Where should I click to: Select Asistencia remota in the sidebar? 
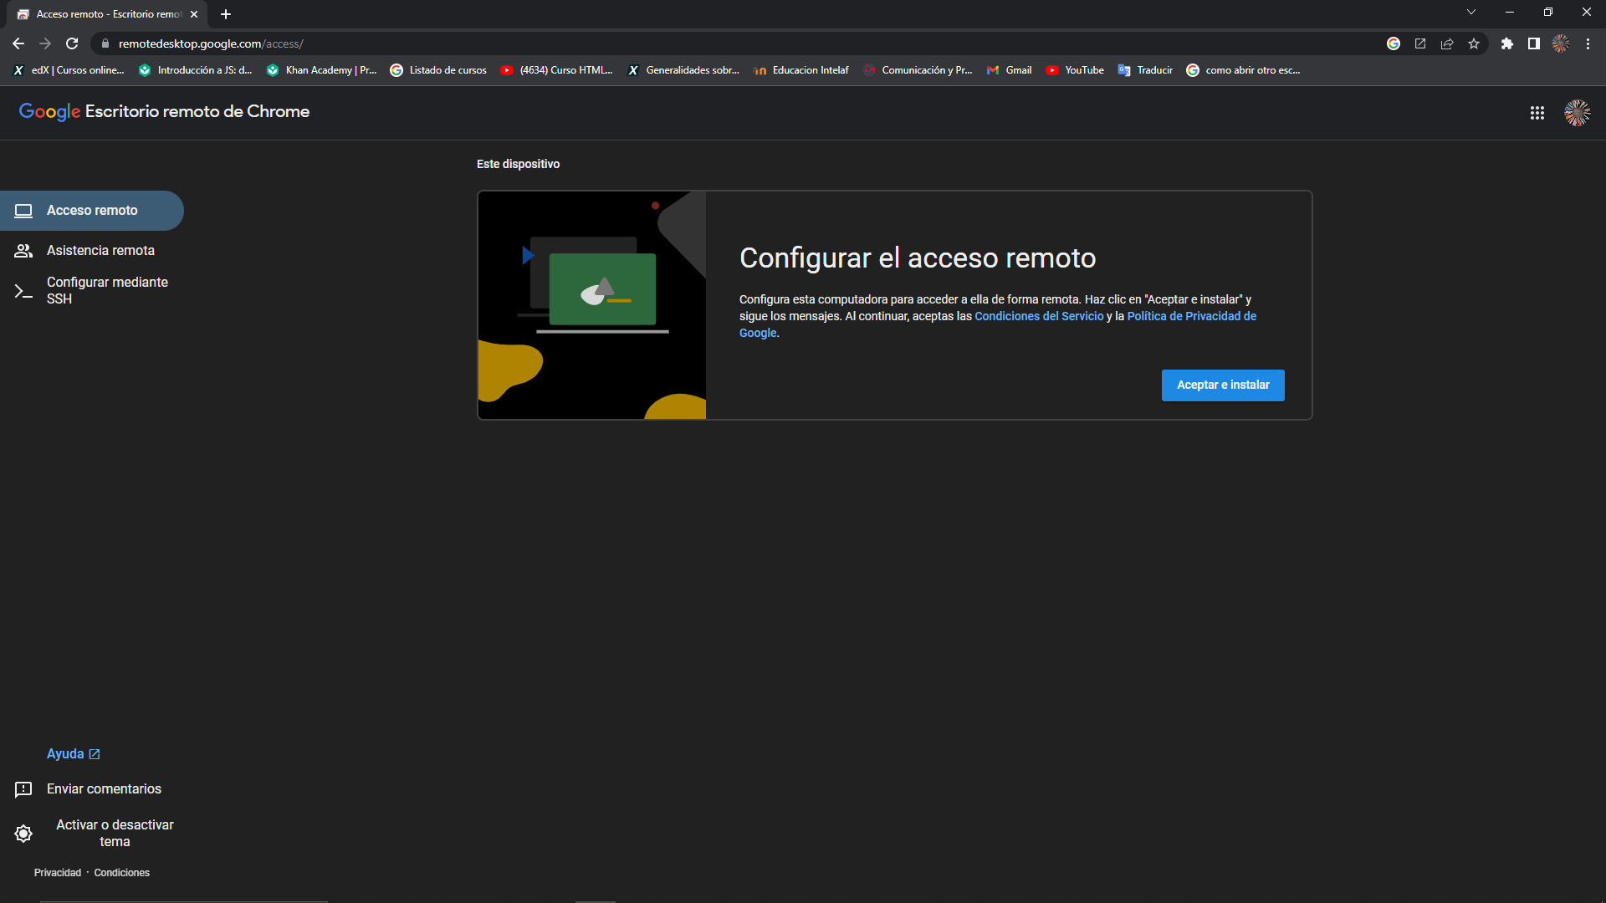[x=100, y=250]
